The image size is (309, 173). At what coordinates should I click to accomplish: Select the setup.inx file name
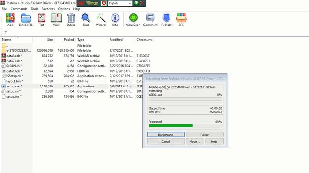coord(14,97)
